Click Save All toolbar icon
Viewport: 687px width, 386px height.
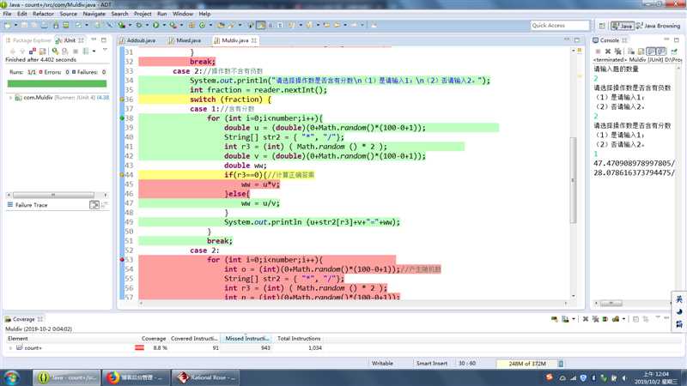34,26
